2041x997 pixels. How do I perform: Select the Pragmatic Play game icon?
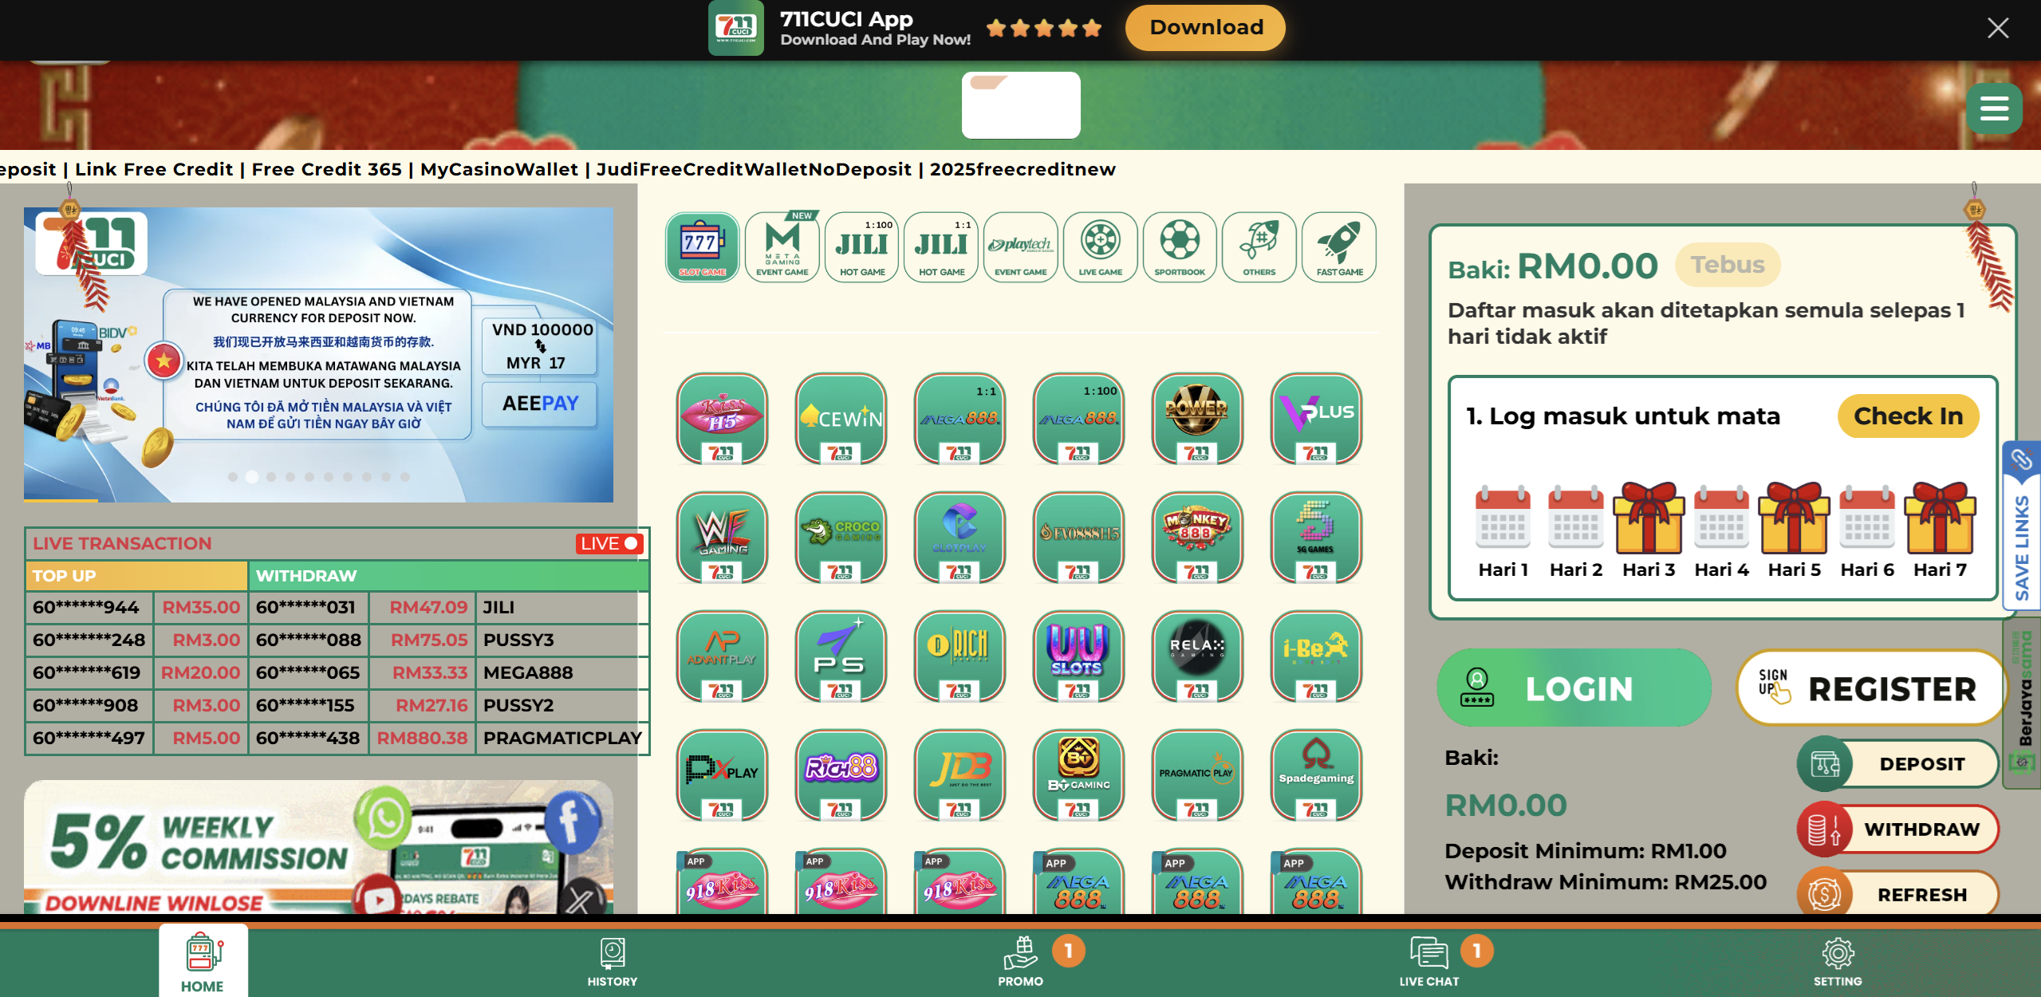pos(1196,774)
